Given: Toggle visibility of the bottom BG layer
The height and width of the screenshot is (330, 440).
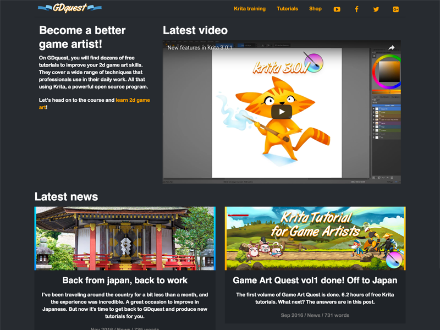Looking at the screenshot, I should 373,137.
